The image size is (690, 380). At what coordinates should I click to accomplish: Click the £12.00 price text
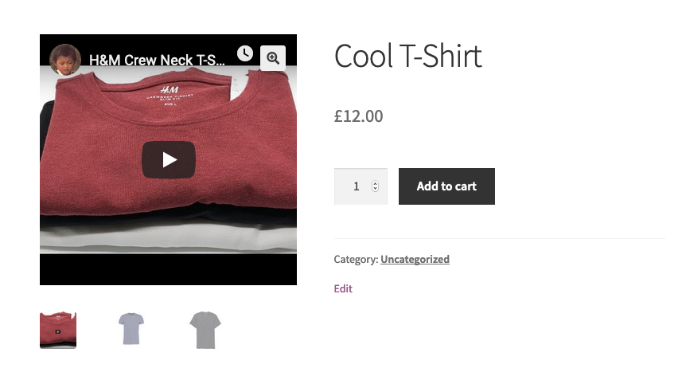click(358, 116)
